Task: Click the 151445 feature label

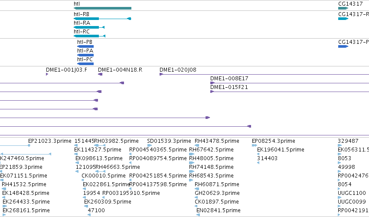Action: (x=84, y=141)
